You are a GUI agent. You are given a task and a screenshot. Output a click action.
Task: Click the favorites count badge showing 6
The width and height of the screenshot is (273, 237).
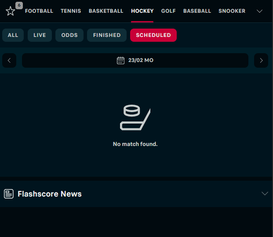(x=19, y=5)
